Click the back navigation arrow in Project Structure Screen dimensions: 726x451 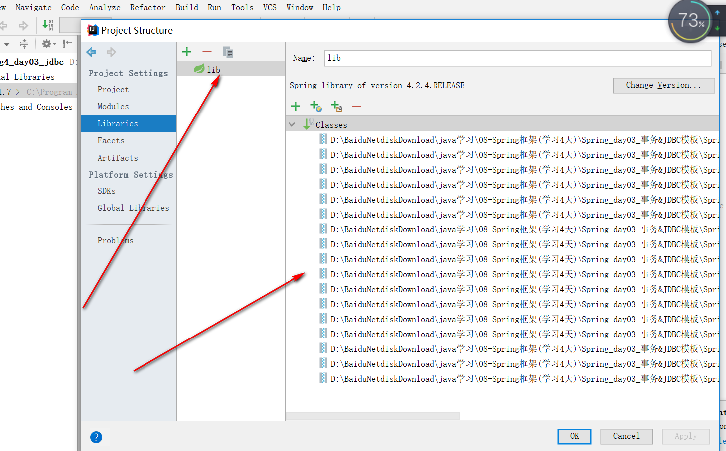(91, 52)
